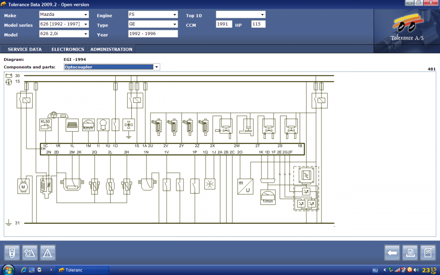
Task: Select the 1/min tachometer component in diagram
Action: point(268,197)
